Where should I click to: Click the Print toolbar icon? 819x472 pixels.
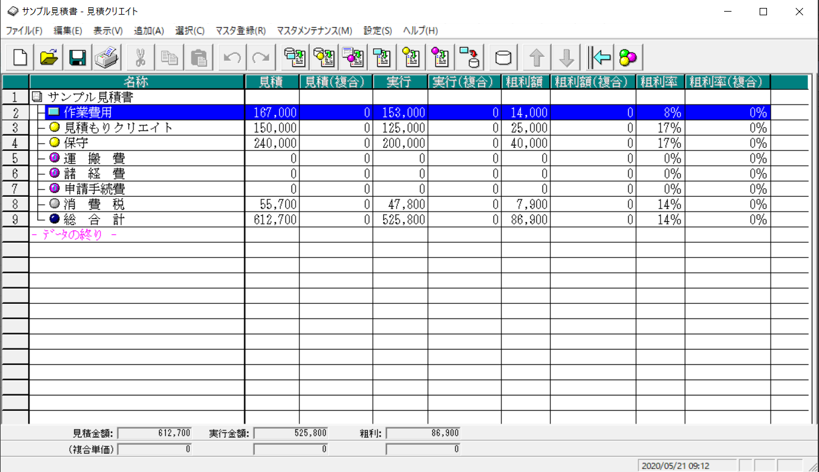pyautogui.click(x=107, y=58)
